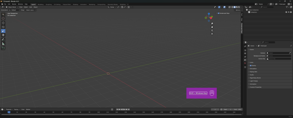Viewport: 293px width, 118px height.
Task: Open the Tool properties tab icon
Action: (245, 46)
